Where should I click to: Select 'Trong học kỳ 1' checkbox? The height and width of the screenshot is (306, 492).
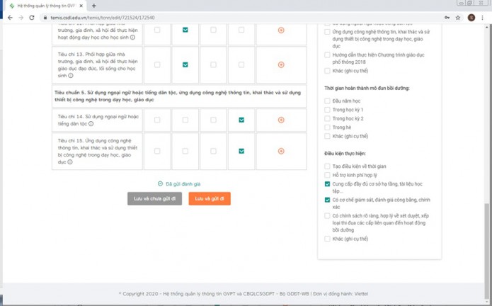[x=328, y=110]
